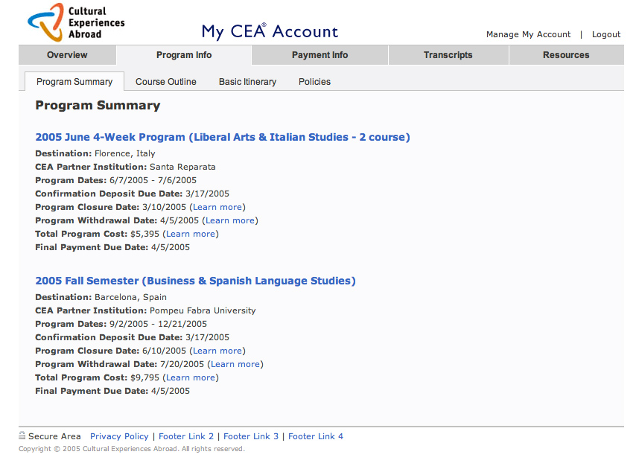Viewport: 639px width, 472px height.
Task: Select the Program Info tab
Action: [x=184, y=55]
